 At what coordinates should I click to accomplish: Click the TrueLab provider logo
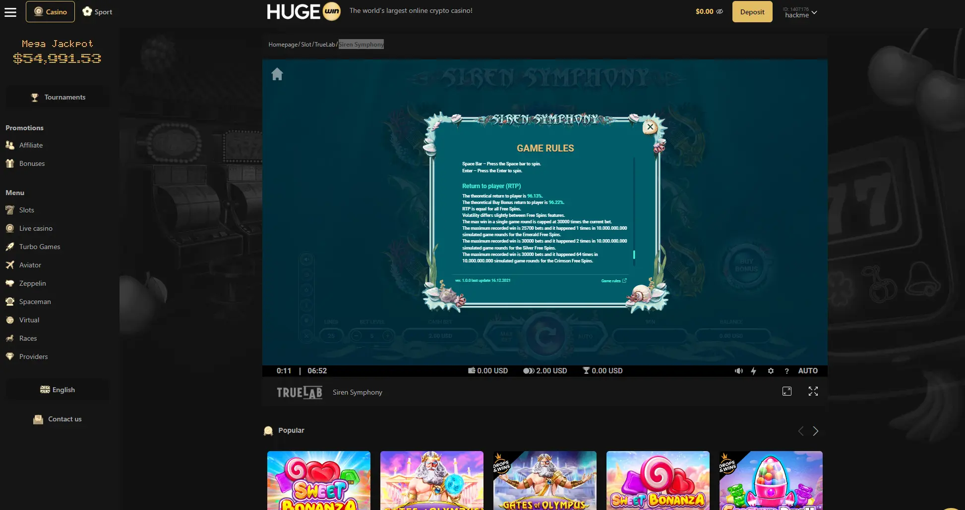(x=300, y=393)
